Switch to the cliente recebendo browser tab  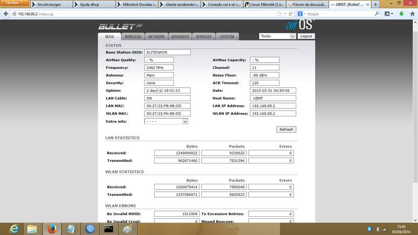click(x=179, y=5)
